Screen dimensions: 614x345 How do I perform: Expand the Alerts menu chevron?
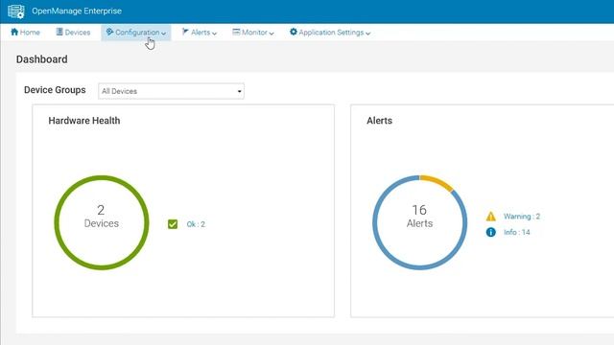point(214,34)
